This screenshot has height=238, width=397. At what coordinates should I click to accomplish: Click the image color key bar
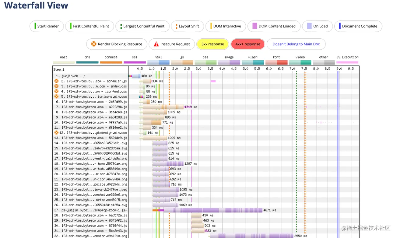coord(229,62)
